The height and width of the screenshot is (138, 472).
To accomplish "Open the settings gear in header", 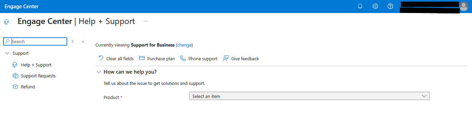I will coord(375,6).
